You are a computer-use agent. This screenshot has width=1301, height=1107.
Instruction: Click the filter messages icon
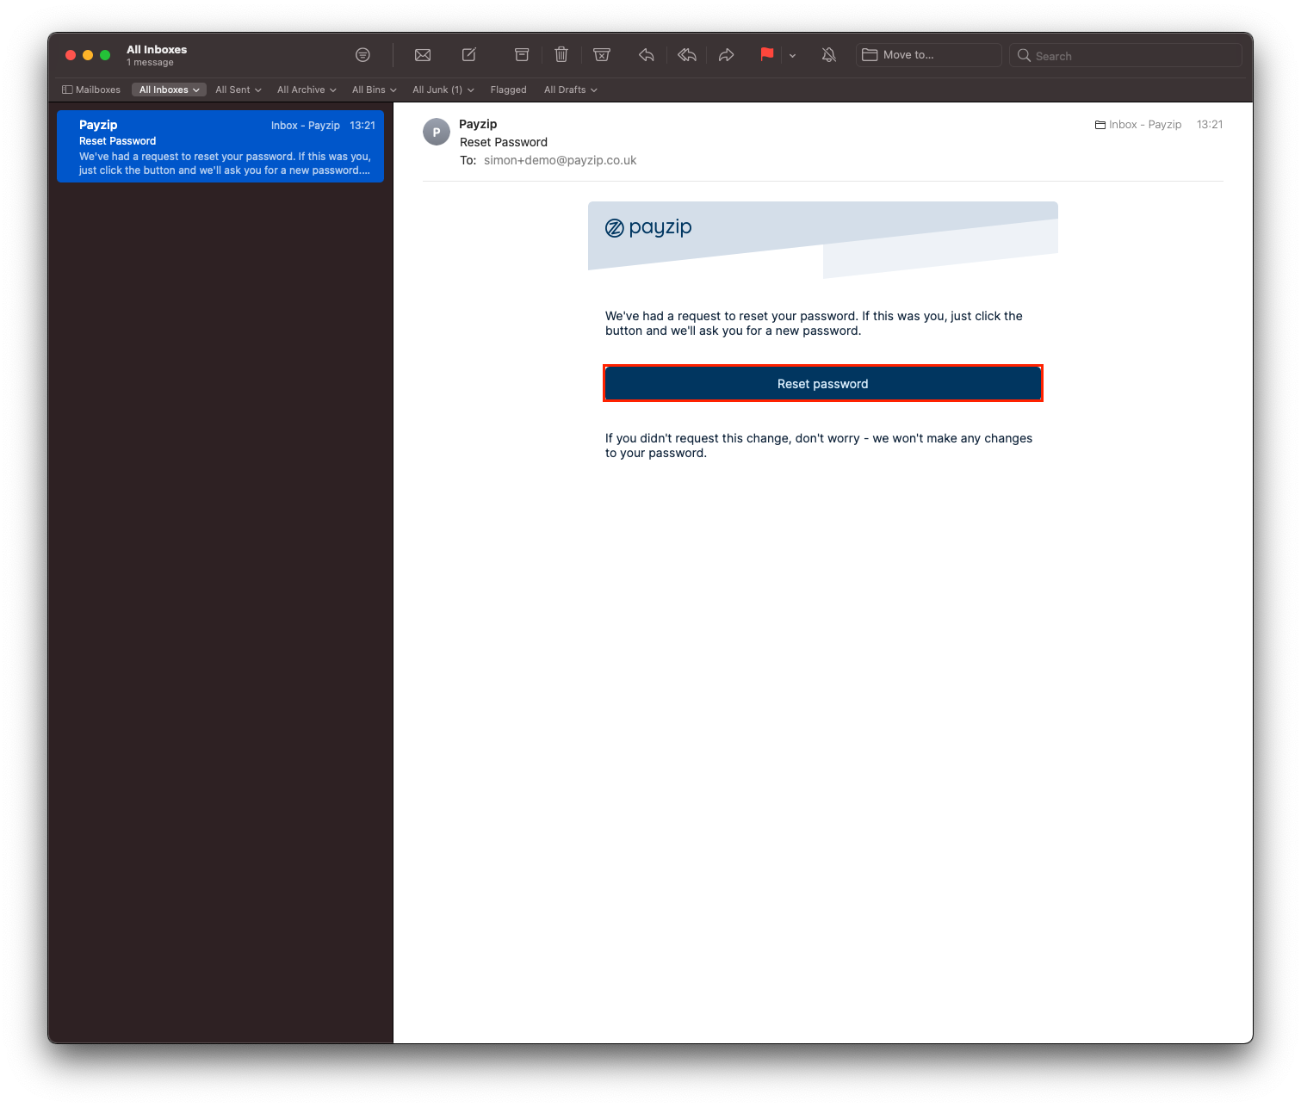tap(362, 55)
